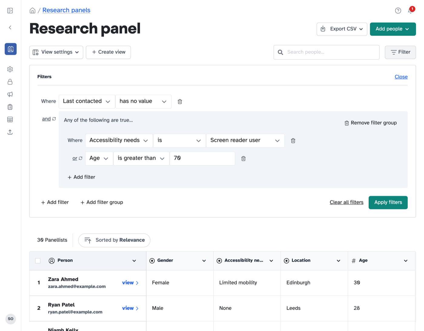Delete the Age filter row
424x331 pixels.
(x=243, y=158)
